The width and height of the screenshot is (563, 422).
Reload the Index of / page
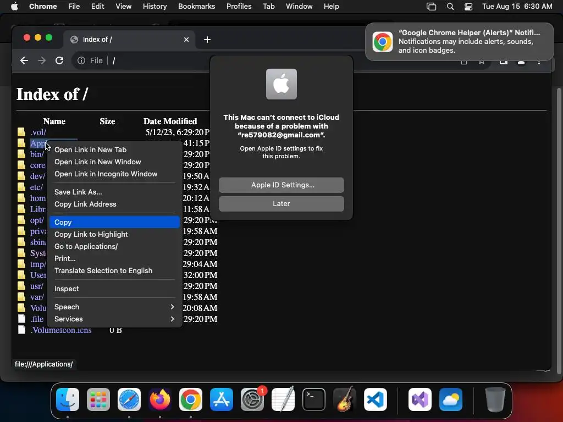coord(59,60)
